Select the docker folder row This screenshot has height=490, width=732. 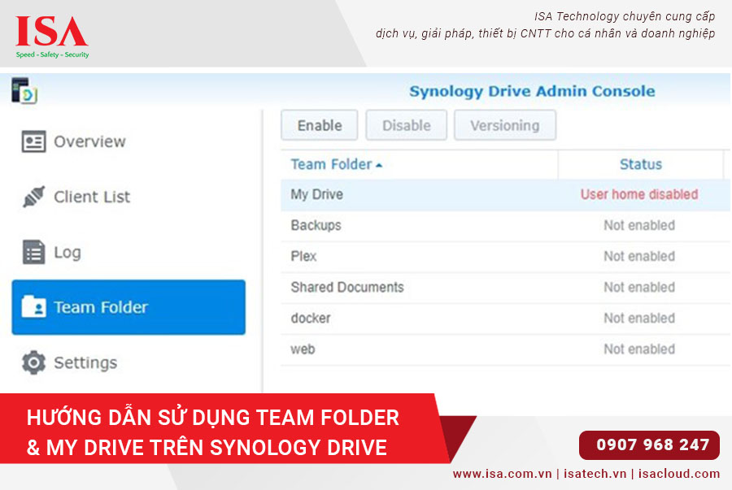coord(506,318)
